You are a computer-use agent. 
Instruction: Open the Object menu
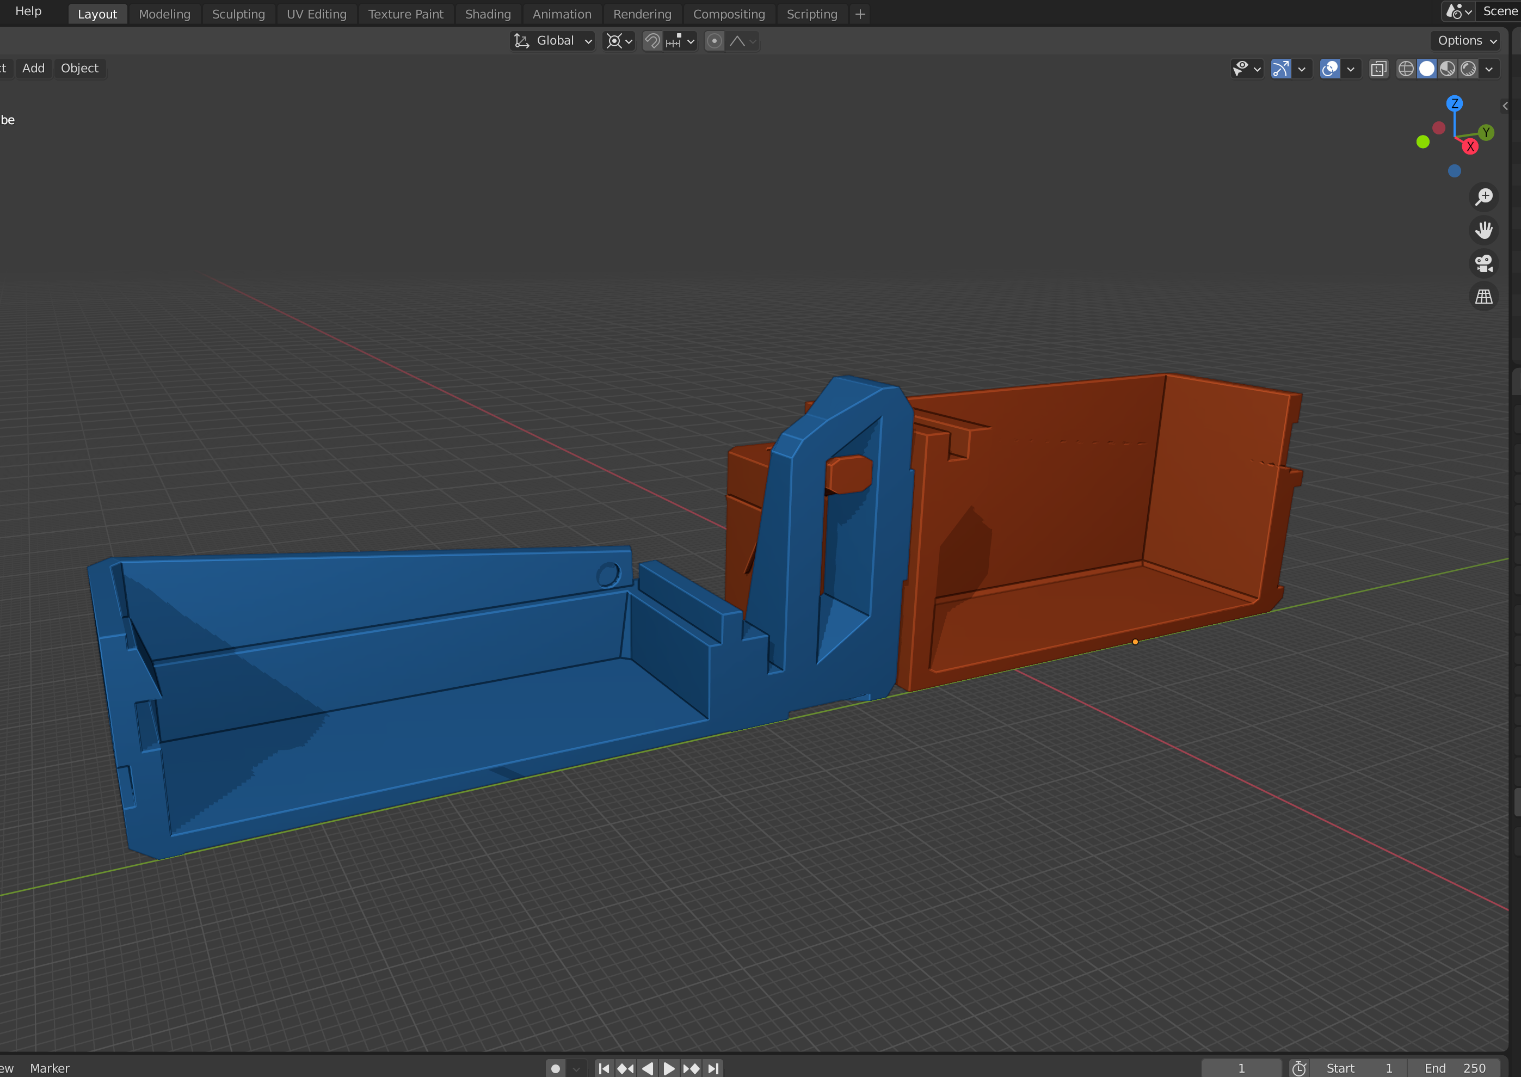[x=79, y=67]
